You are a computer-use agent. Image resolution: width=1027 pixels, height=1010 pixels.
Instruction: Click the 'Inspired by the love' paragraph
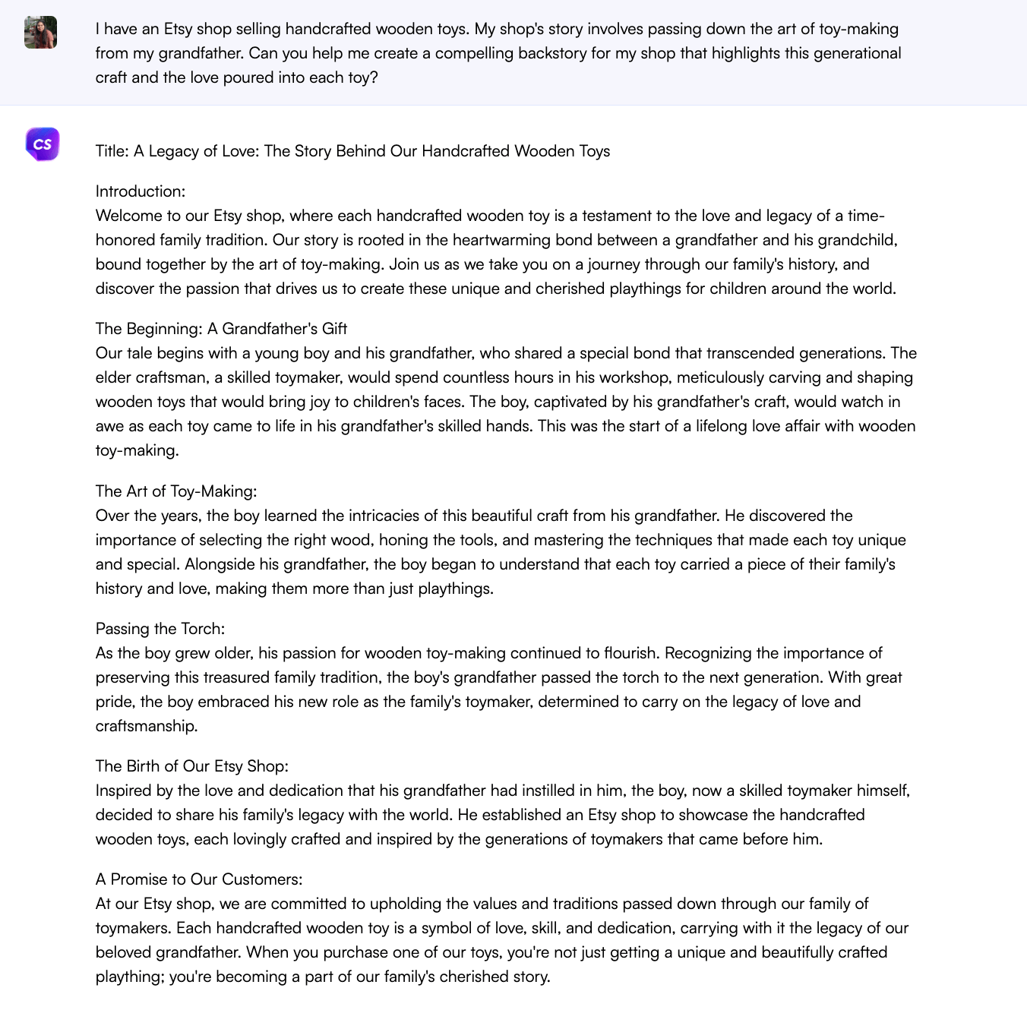click(503, 815)
